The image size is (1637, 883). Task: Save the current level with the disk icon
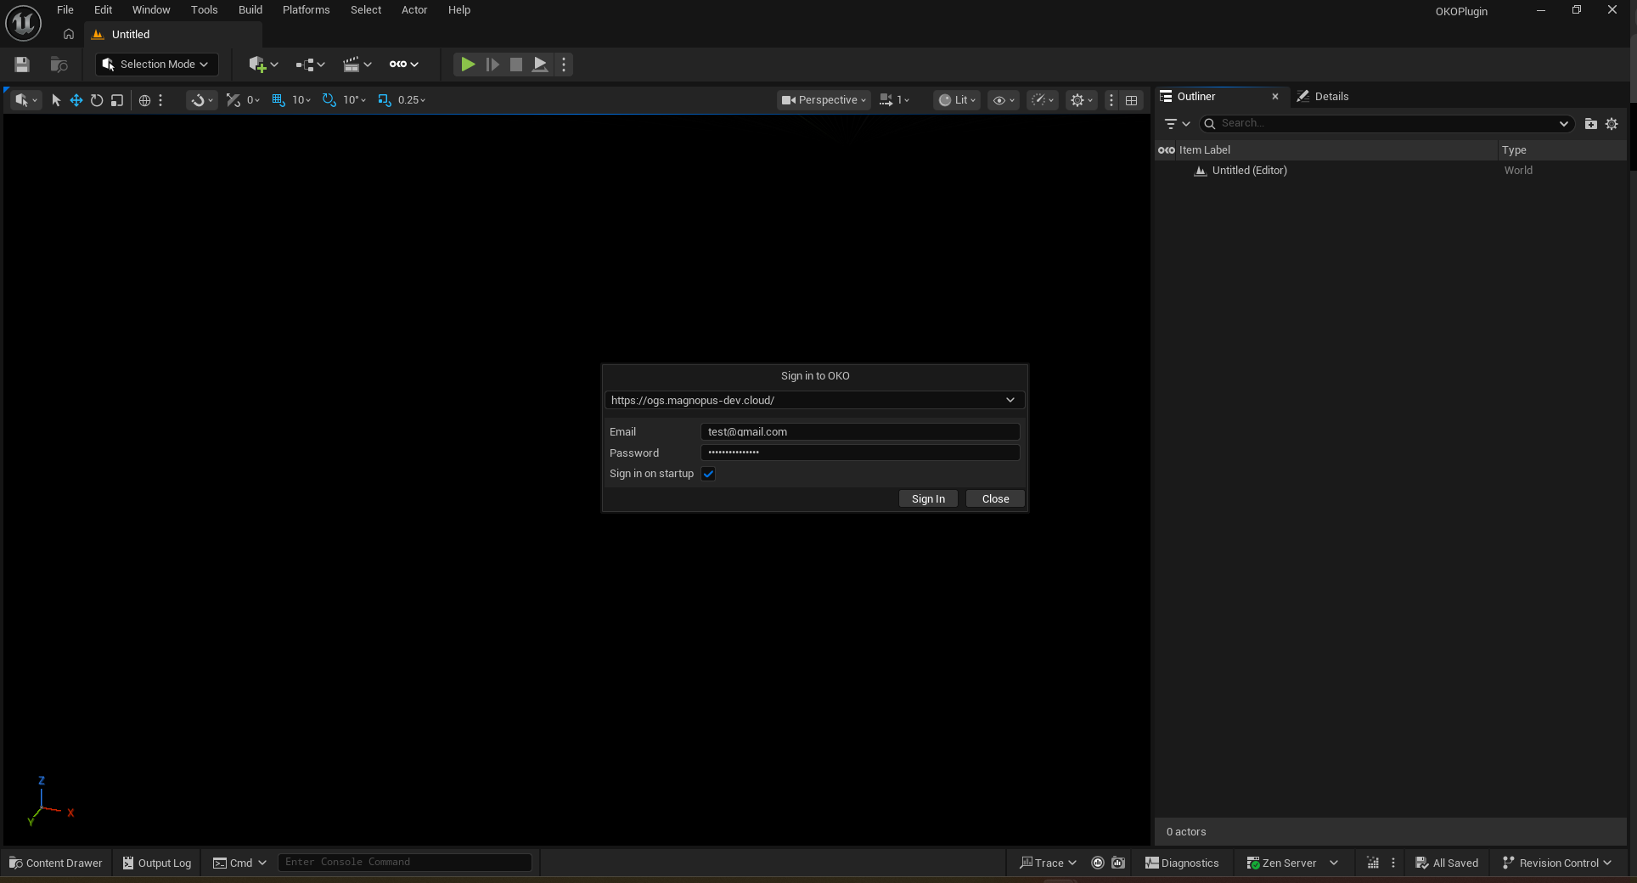22,65
